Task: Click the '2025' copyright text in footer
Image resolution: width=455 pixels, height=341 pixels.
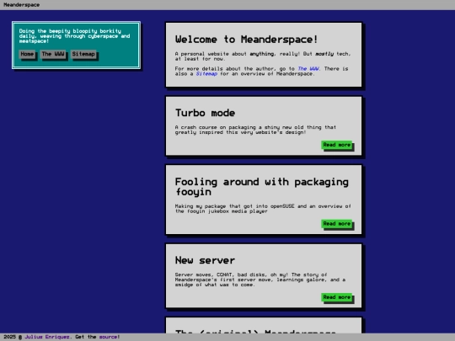Action: click(x=9, y=337)
